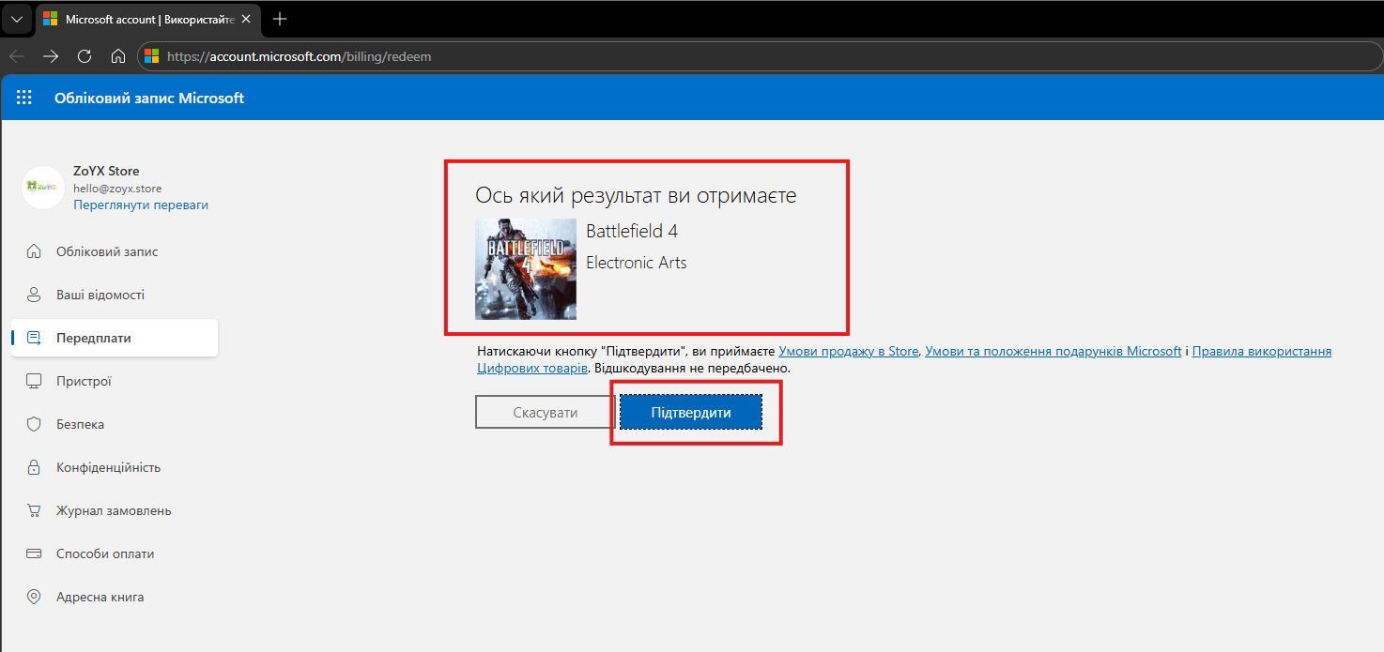The height and width of the screenshot is (652, 1384).
Task: Click the Ось який результат ви отримаєте heading
Action: [x=636, y=196]
